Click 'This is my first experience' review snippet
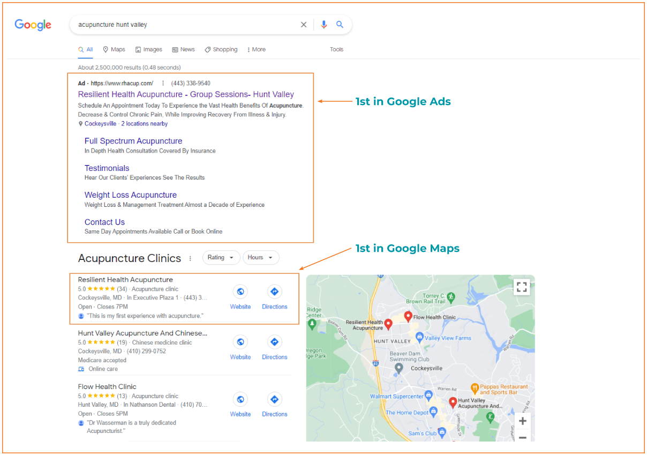Image resolution: width=647 pixels, height=456 pixels. point(145,316)
